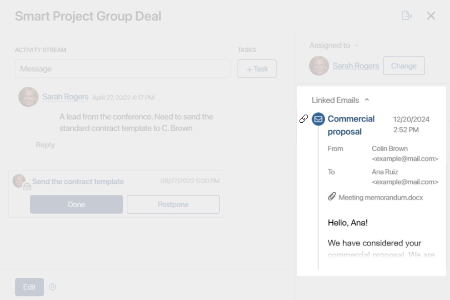Click the blue envelope email icon
This screenshot has width=450, height=300.
click(x=319, y=119)
